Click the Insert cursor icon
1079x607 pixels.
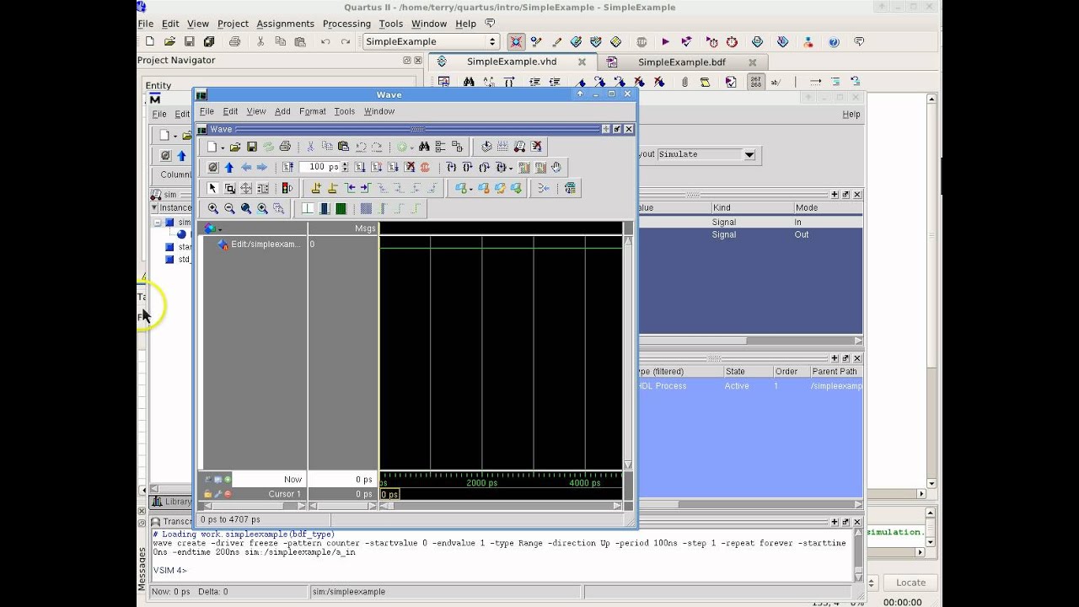tap(316, 188)
